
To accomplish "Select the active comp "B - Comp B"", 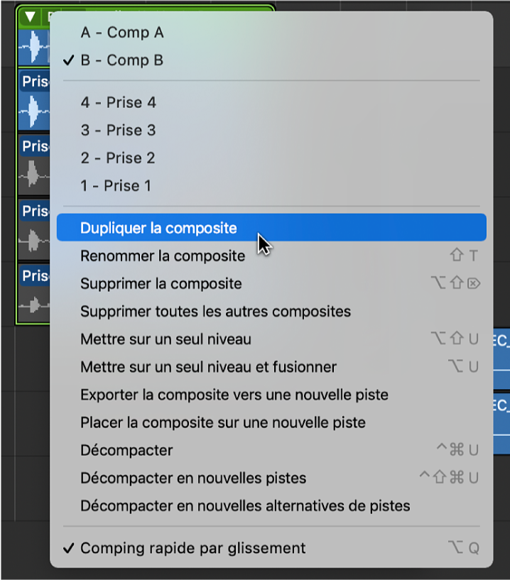I will coord(121,60).
